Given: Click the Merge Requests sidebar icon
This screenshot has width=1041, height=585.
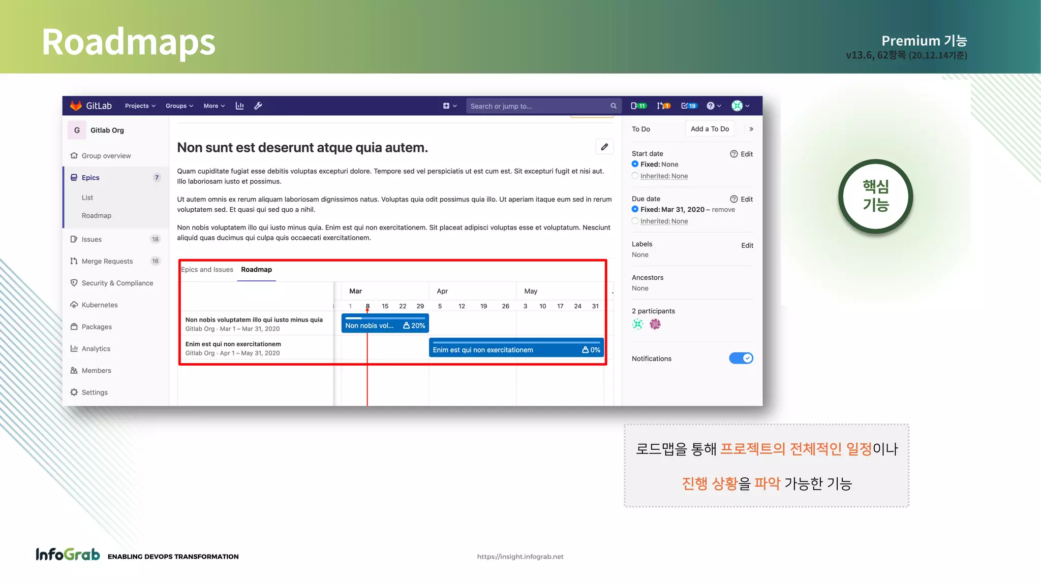Looking at the screenshot, I should [74, 261].
